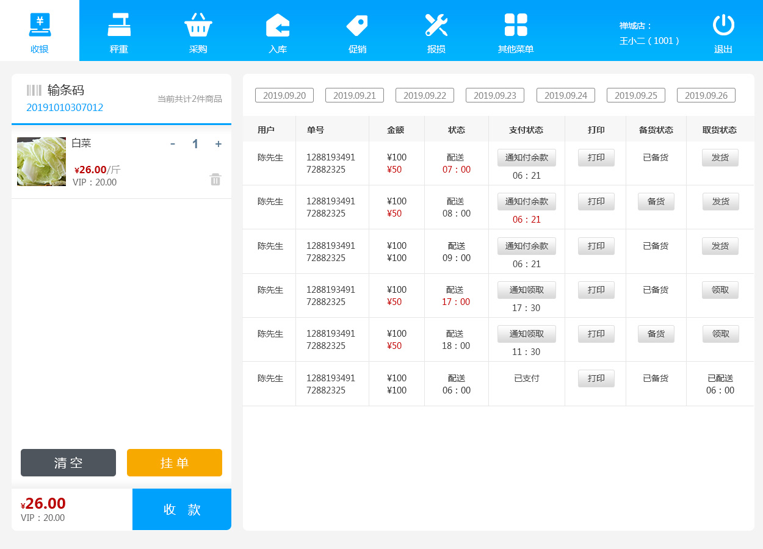The image size is (763, 549).
Task: Delete 白菜 item with trash icon
Action: (x=215, y=179)
